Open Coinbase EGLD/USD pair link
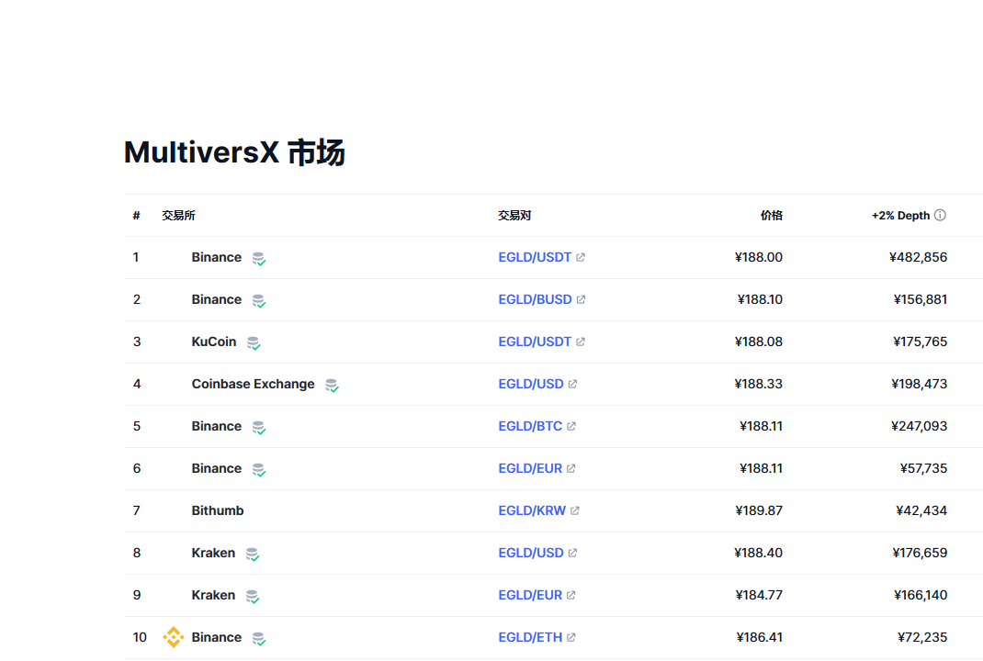 [531, 384]
